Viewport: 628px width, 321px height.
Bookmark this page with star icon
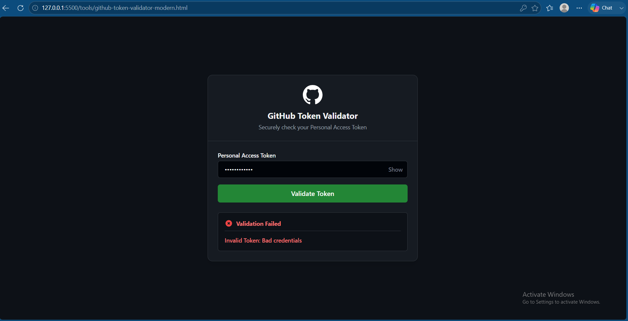535,8
